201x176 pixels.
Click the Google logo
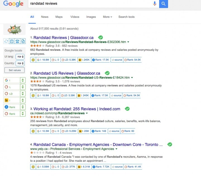tap(13, 4)
